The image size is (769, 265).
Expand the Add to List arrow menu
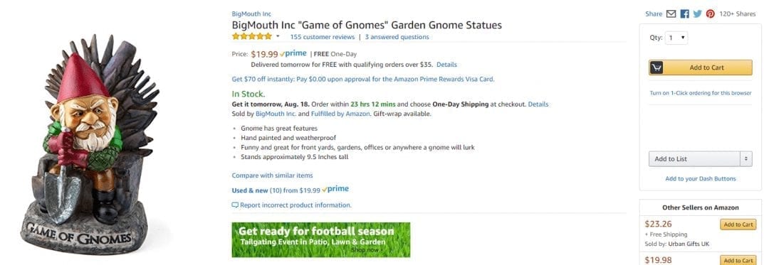coord(746,159)
